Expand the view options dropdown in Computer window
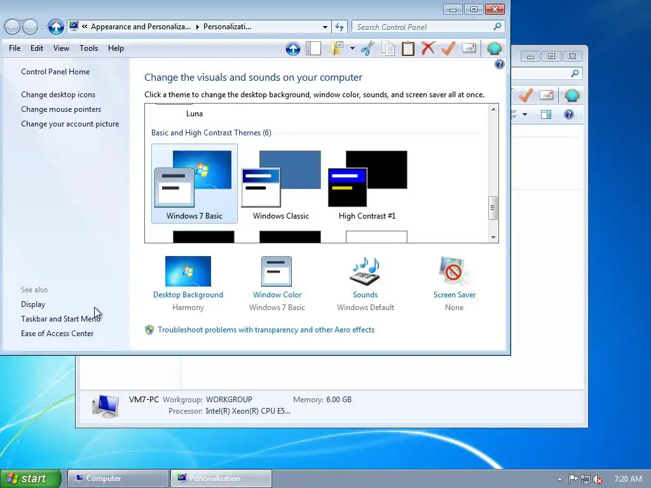The width and height of the screenshot is (651, 488). coord(524,114)
